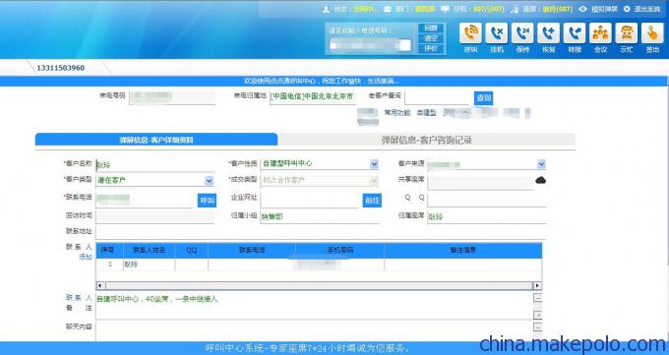Switch to the 弹屏信息-客户咨询记录 tab

click(426, 140)
